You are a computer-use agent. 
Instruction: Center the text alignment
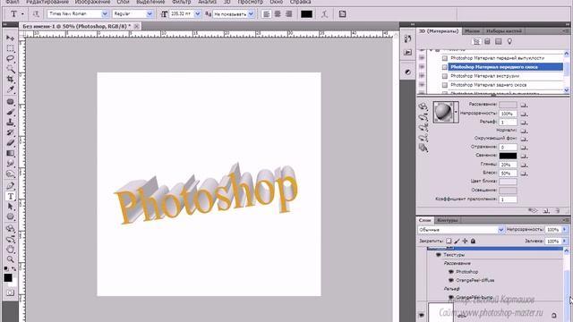coord(278,14)
